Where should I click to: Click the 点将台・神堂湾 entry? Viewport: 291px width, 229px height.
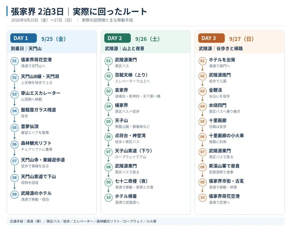(130, 136)
